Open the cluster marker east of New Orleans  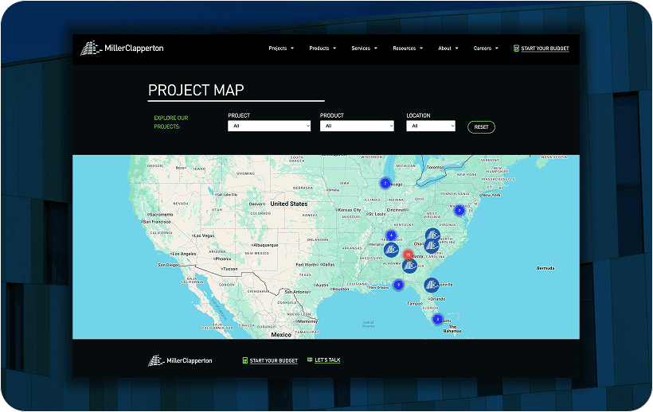click(398, 285)
